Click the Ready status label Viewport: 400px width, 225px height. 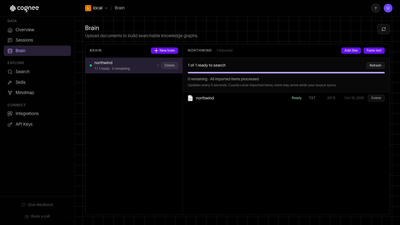(x=297, y=98)
